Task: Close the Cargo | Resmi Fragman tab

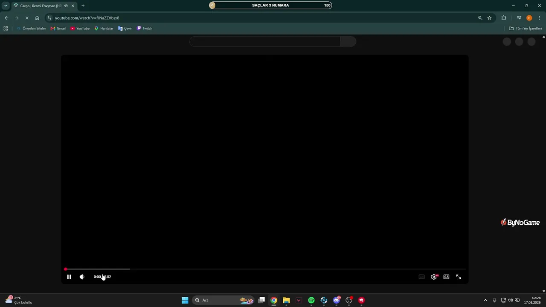Action: point(73,6)
